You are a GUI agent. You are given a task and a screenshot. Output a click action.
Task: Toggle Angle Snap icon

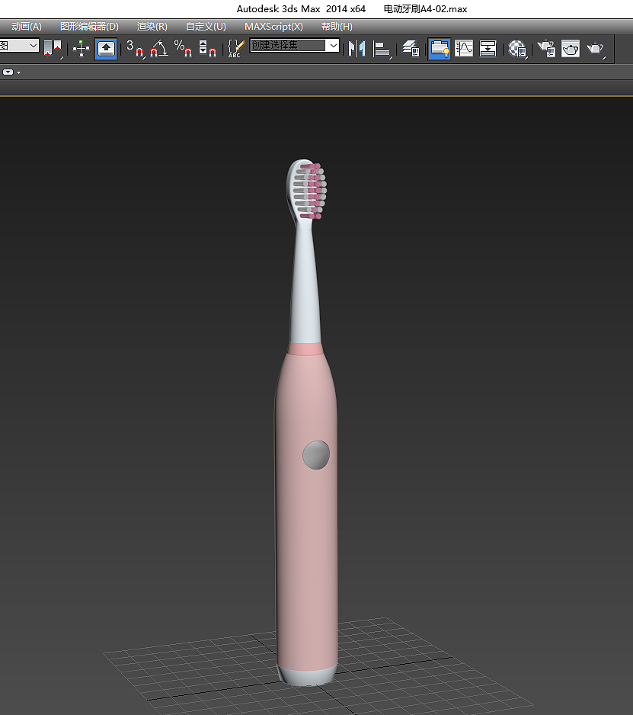point(159,48)
